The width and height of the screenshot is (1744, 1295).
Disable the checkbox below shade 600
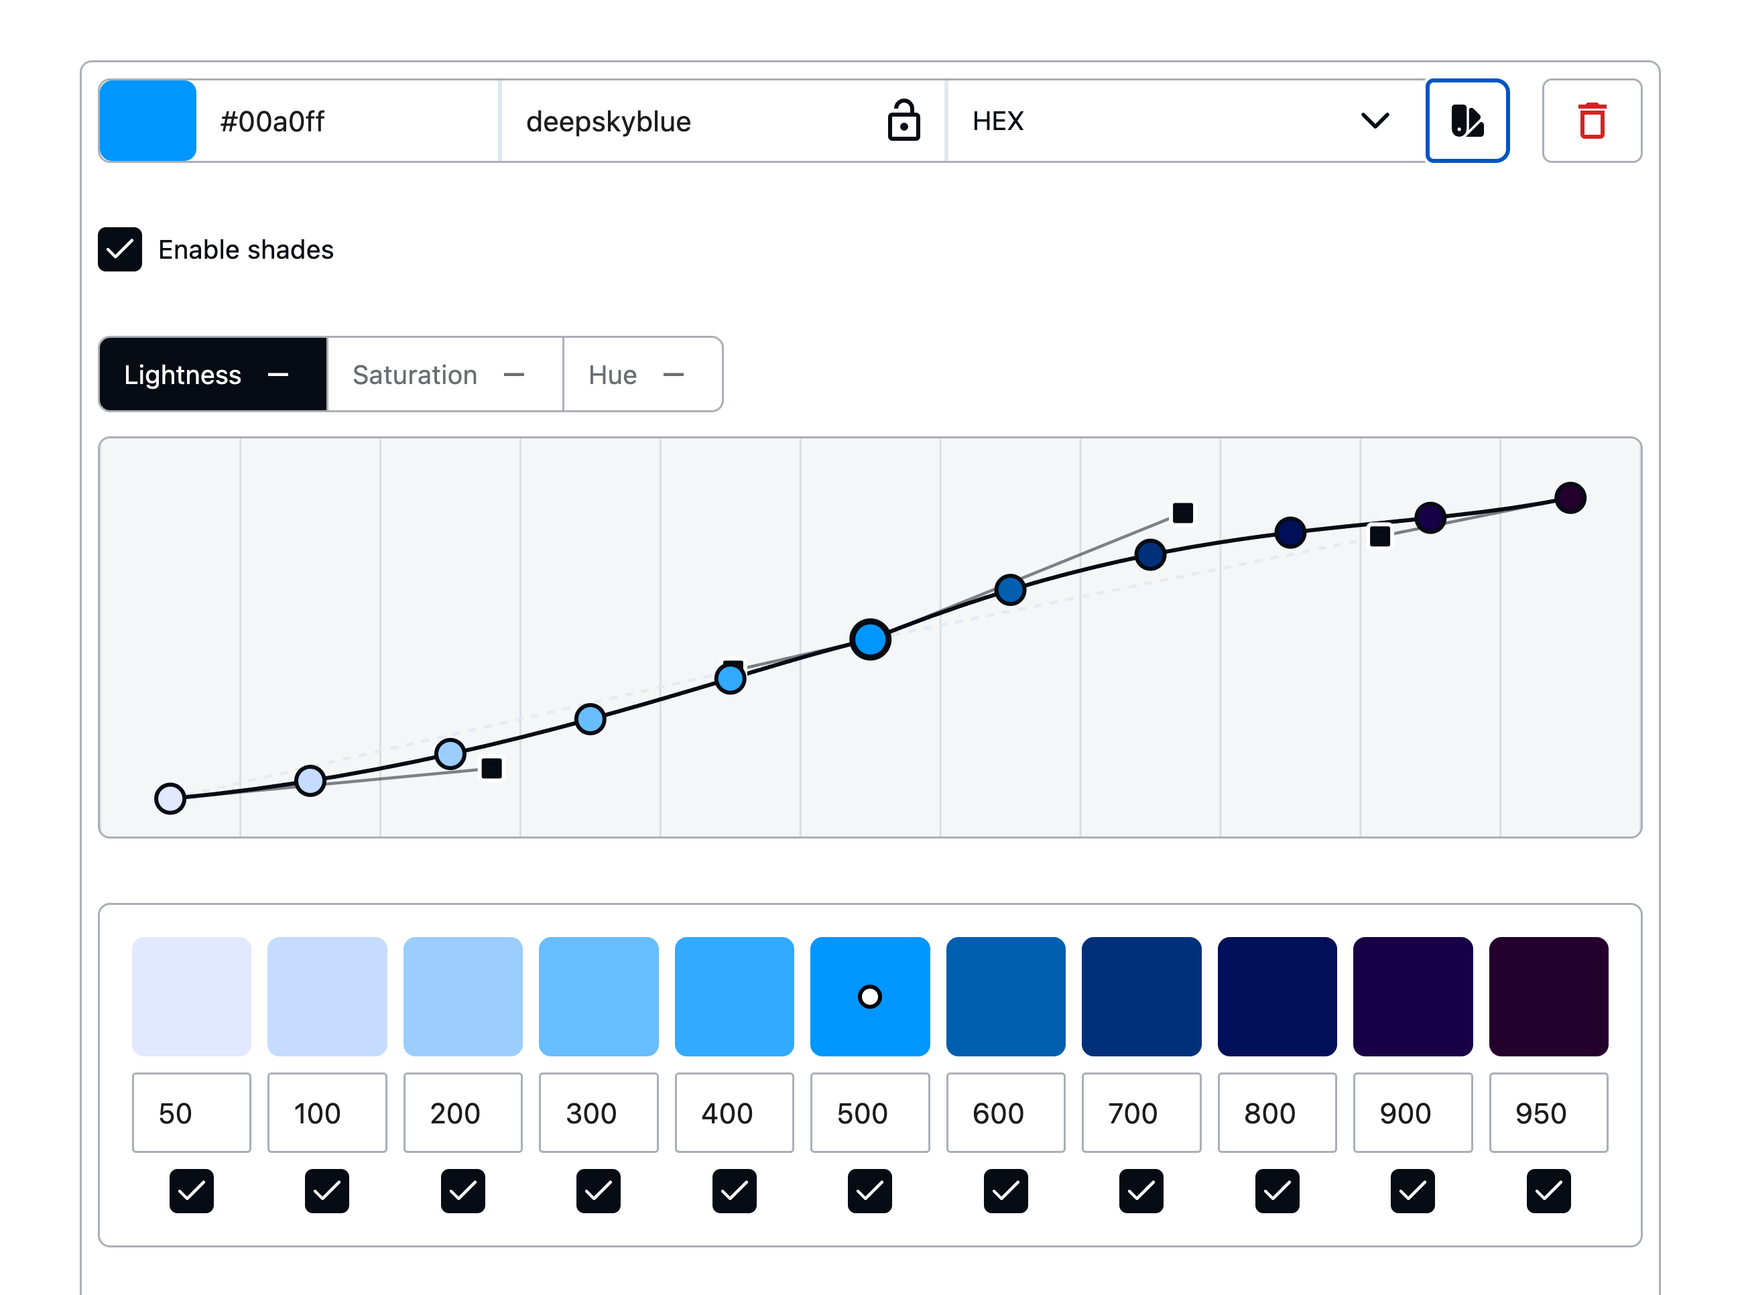[1005, 1190]
